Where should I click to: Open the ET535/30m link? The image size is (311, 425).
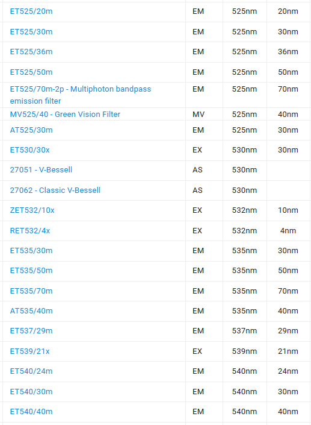click(x=31, y=251)
